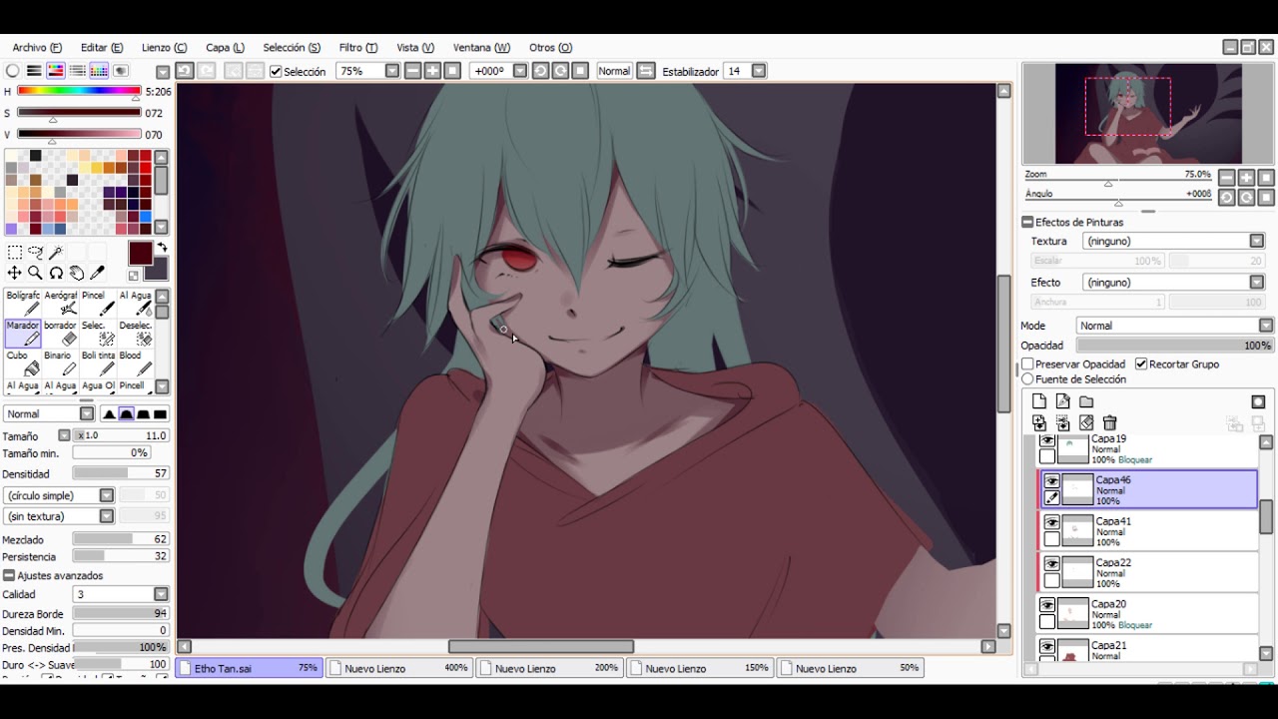Collapse the Ajustes avanzados section
This screenshot has height=719, width=1278.
click(x=9, y=576)
